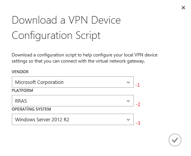Select the RRAS text in Platform box

coord(21,101)
